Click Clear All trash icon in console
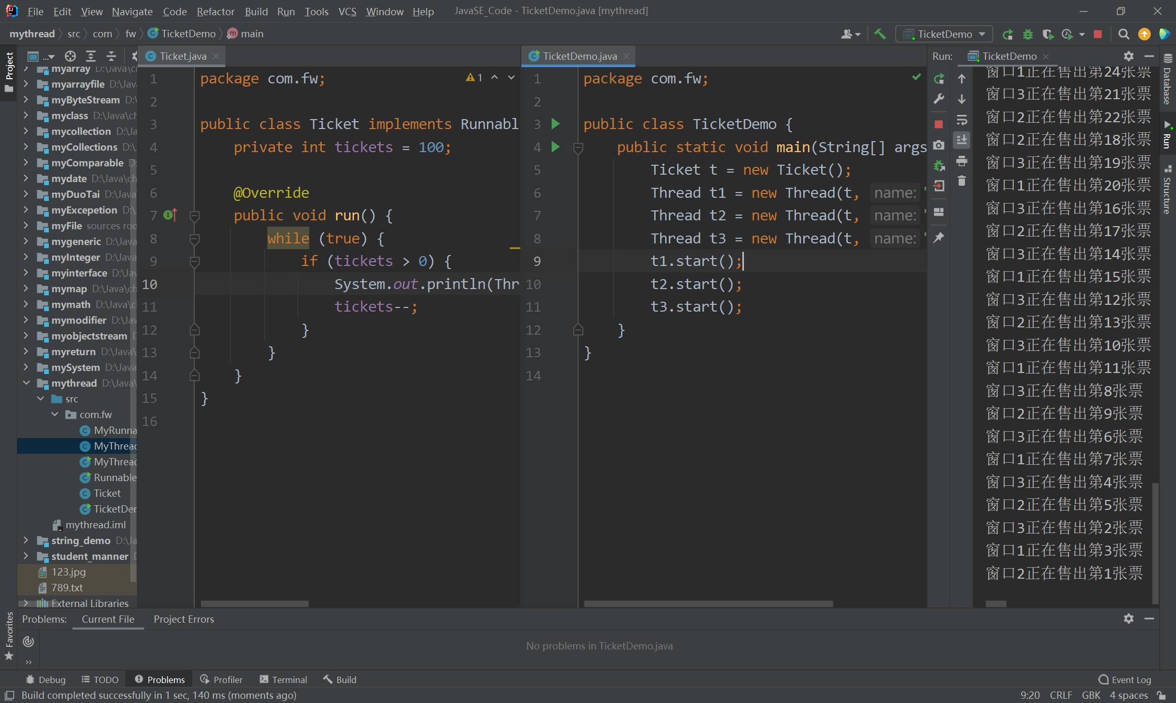 click(x=962, y=181)
